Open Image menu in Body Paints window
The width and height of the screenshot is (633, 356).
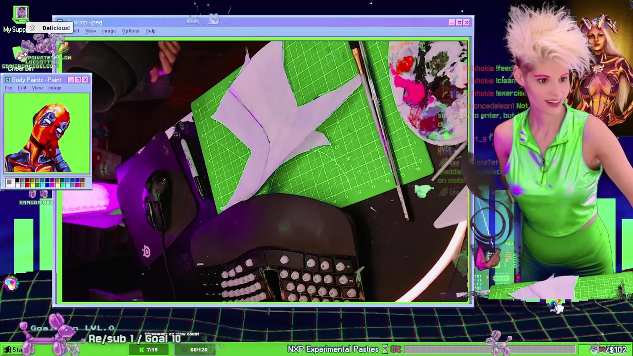tap(55, 88)
